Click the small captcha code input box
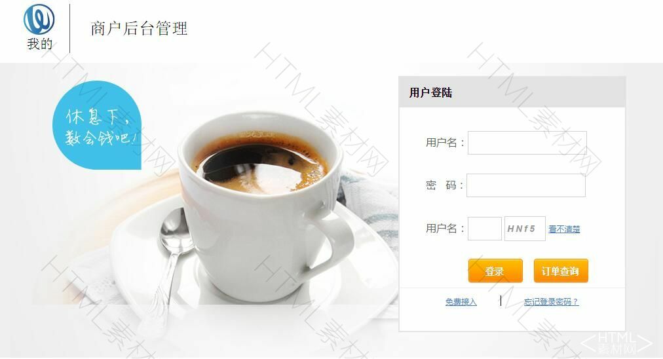 pyautogui.click(x=485, y=229)
